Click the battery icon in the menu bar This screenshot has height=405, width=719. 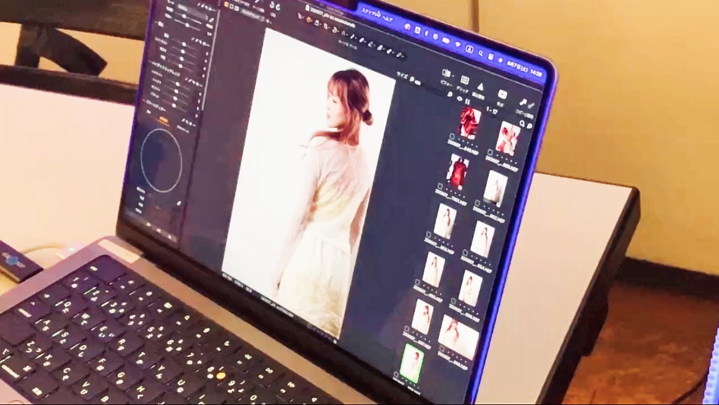446,40
